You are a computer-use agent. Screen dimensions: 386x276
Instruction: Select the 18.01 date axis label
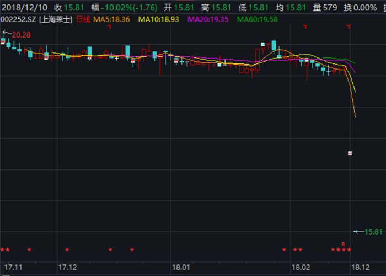(x=181, y=267)
